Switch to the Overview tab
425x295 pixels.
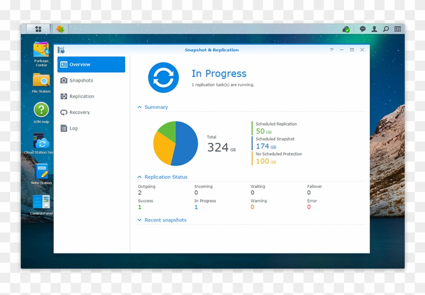tap(64, 64)
